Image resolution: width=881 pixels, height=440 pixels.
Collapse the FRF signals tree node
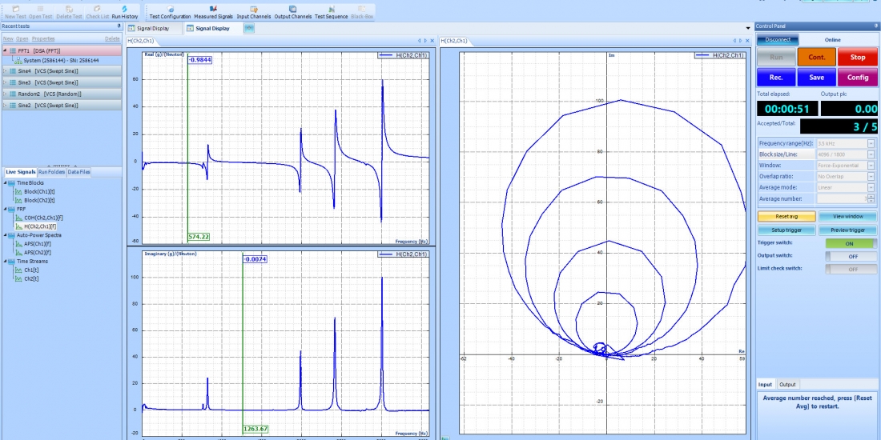coord(6,209)
